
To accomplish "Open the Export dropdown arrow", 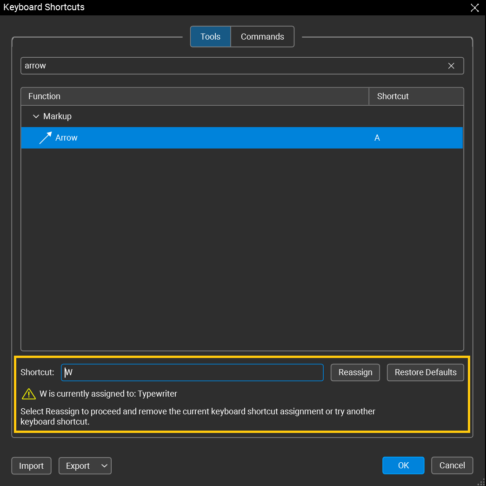I will pyautogui.click(x=104, y=466).
